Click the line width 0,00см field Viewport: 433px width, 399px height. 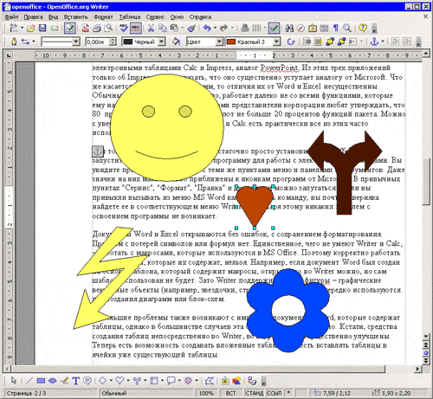(x=97, y=42)
